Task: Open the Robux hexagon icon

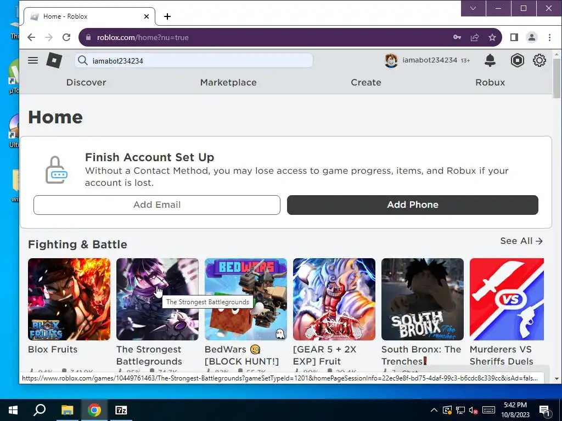Action: pos(517,60)
